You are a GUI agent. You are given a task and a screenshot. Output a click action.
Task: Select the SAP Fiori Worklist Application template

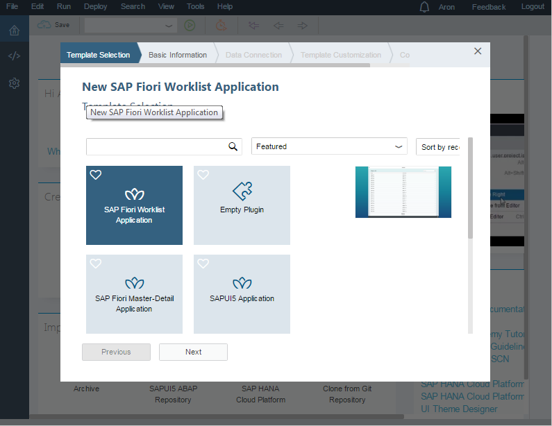[134, 205]
